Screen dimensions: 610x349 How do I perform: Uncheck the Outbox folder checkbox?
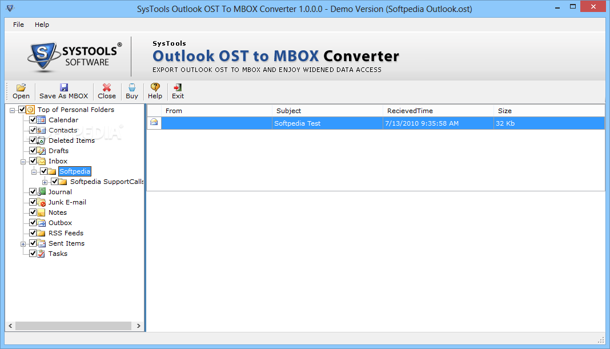click(x=33, y=223)
